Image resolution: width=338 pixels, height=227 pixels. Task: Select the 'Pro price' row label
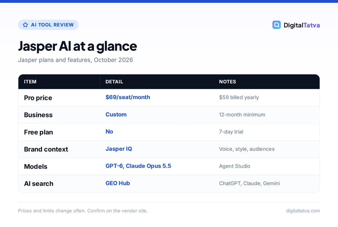coord(38,98)
